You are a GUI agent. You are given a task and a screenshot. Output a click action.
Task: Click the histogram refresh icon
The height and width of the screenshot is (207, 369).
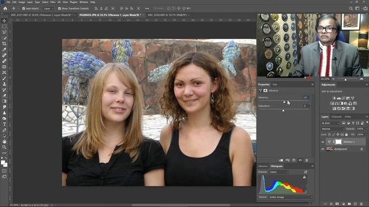pos(306,172)
